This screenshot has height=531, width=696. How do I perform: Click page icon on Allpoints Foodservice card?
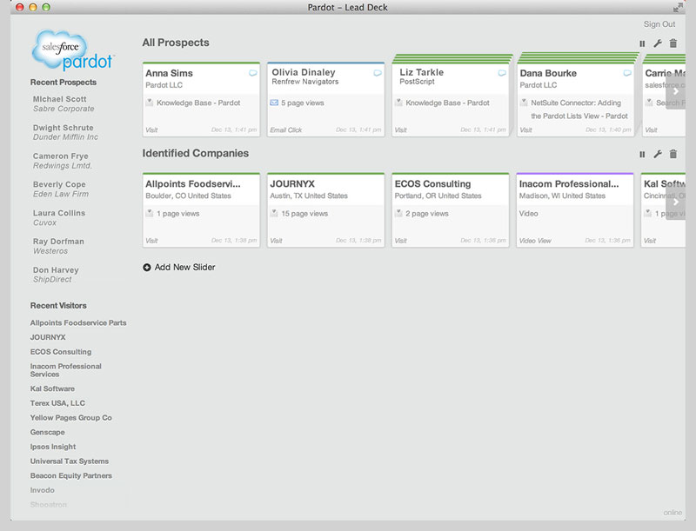150,213
